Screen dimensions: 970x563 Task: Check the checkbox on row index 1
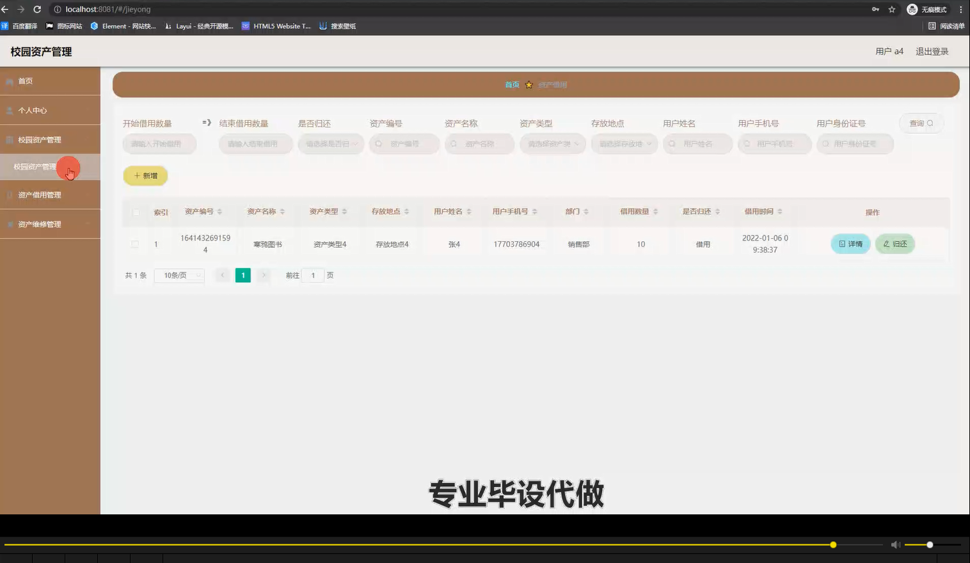(x=135, y=244)
